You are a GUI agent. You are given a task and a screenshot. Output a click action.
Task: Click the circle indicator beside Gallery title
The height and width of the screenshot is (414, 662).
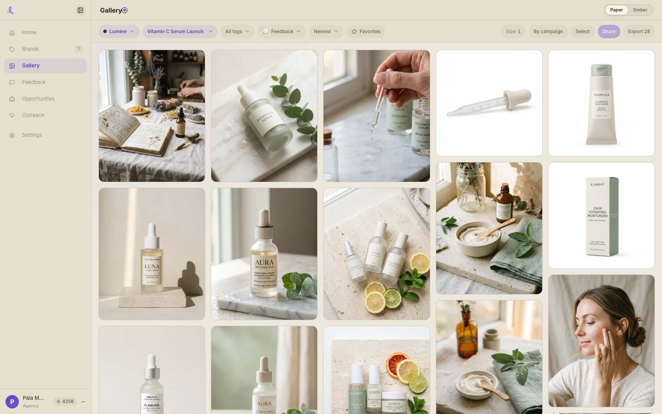[x=125, y=10]
